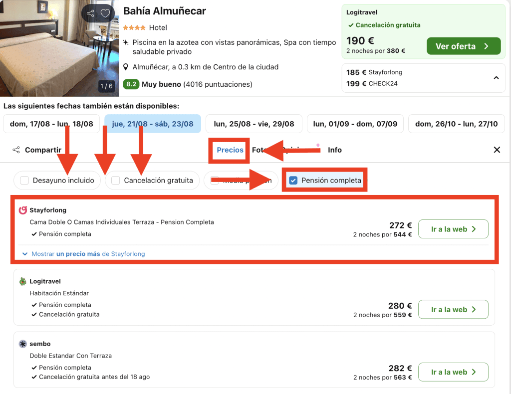Check the Cancelación gratuita filter
This screenshot has width=511, height=394.
click(x=116, y=181)
